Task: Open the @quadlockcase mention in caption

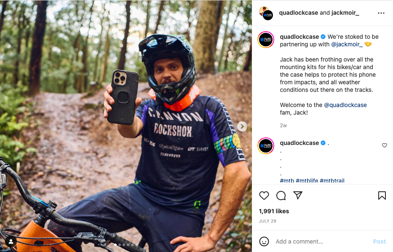Action: [x=345, y=105]
